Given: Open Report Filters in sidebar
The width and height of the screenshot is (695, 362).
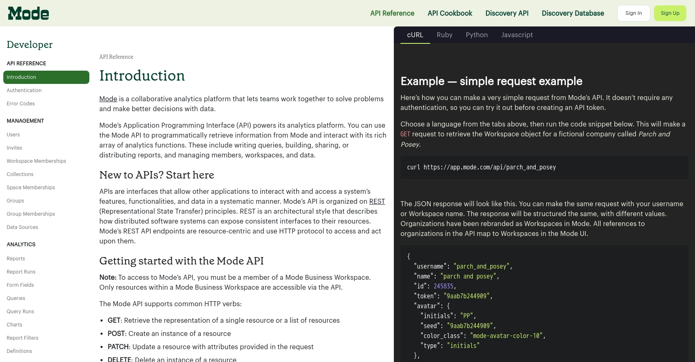Looking at the screenshot, I should click(x=22, y=338).
